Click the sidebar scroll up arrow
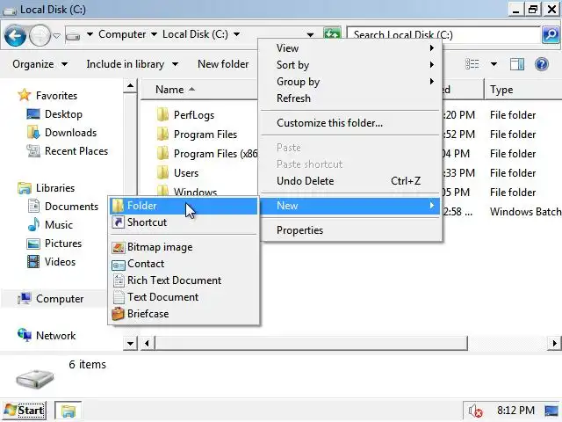This screenshot has width=562, height=422. [x=130, y=86]
